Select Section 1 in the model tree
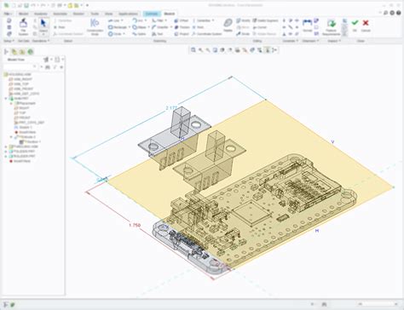404x310 pixels. [x=31, y=141]
